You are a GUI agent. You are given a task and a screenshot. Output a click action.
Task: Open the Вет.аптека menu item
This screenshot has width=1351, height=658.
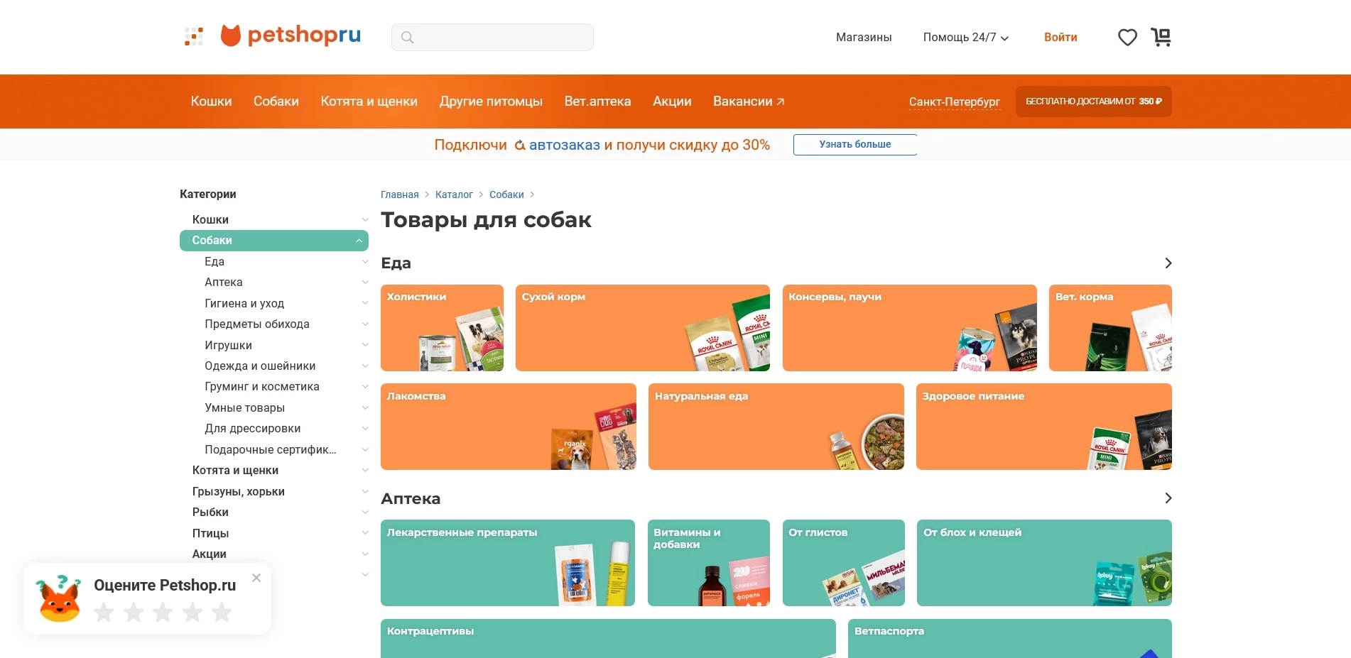pyautogui.click(x=597, y=101)
